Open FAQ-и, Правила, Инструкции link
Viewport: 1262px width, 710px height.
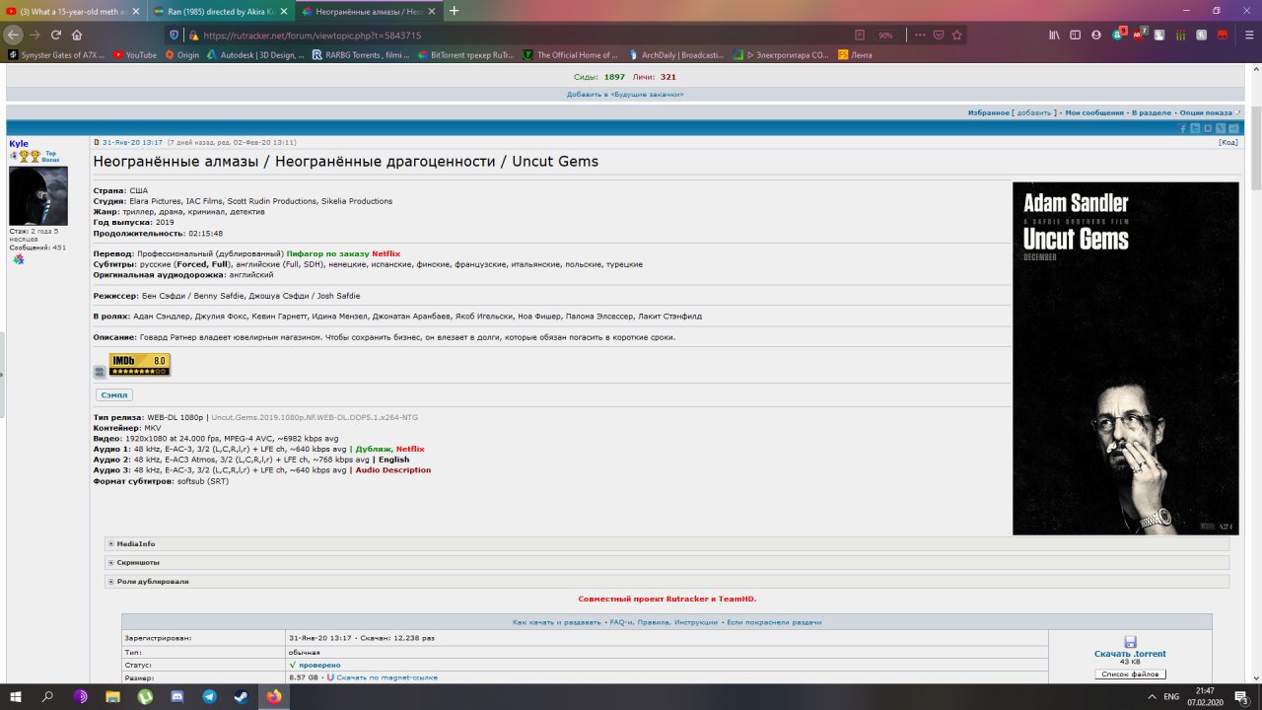(664, 622)
